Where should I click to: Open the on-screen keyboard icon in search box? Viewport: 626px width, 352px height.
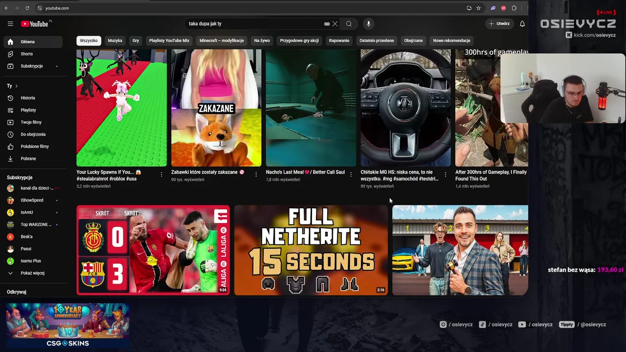coord(327,23)
